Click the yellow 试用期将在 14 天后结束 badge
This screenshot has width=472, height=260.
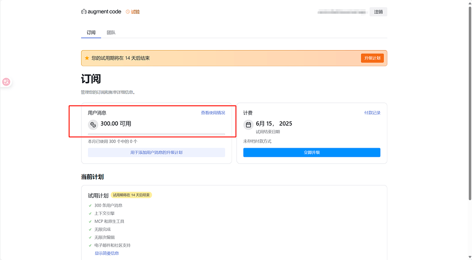131,195
